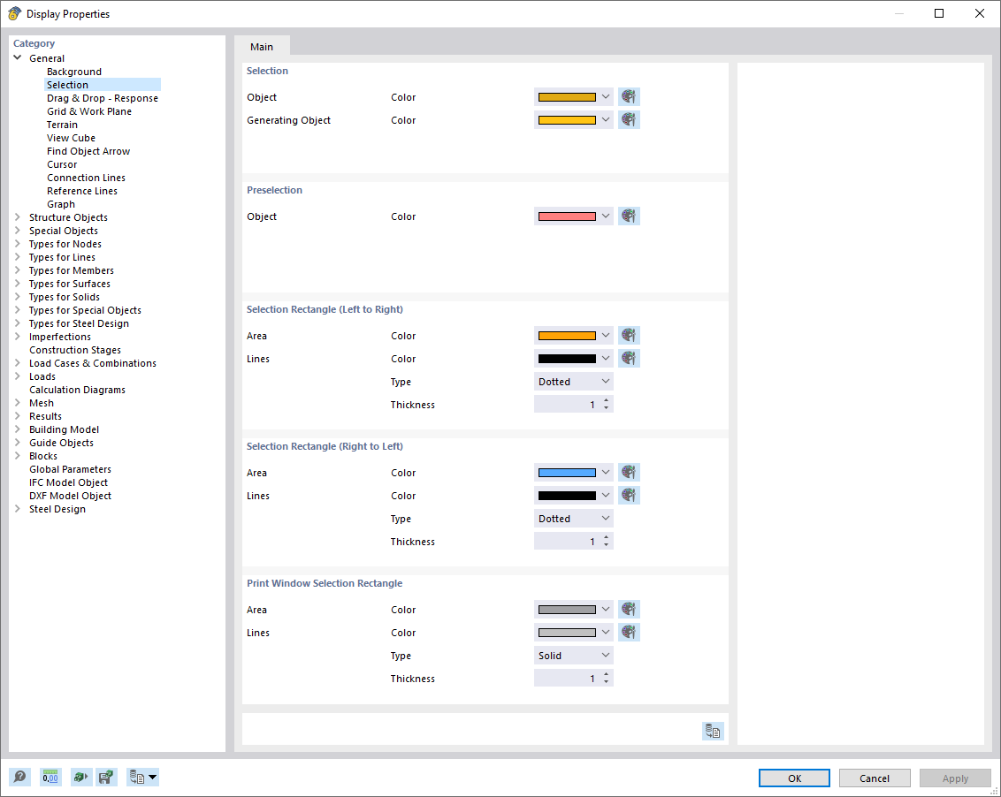Select the Terrain category
This screenshot has height=797, width=1001.
click(x=62, y=124)
